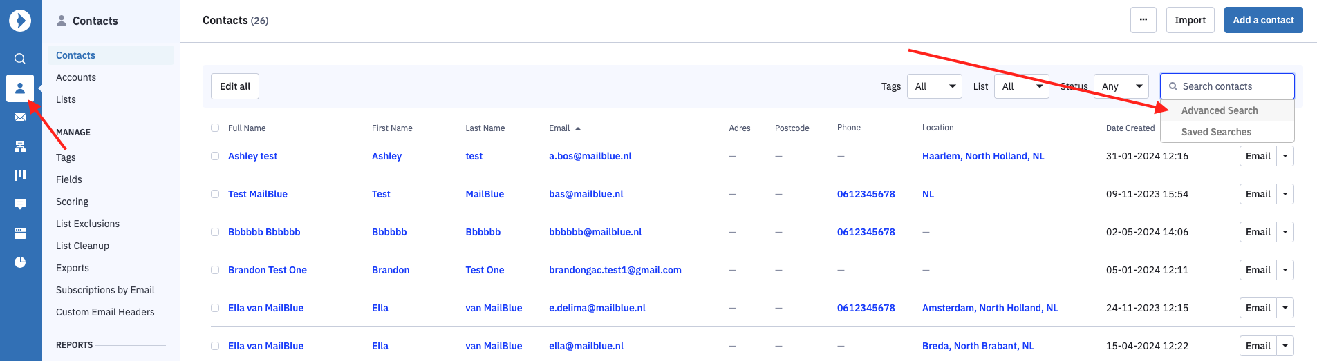Click the Import button
Image resolution: width=1317 pixels, height=361 pixels.
click(1190, 20)
